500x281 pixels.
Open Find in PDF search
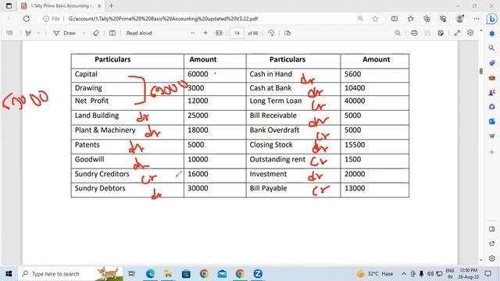[x=398, y=33]
